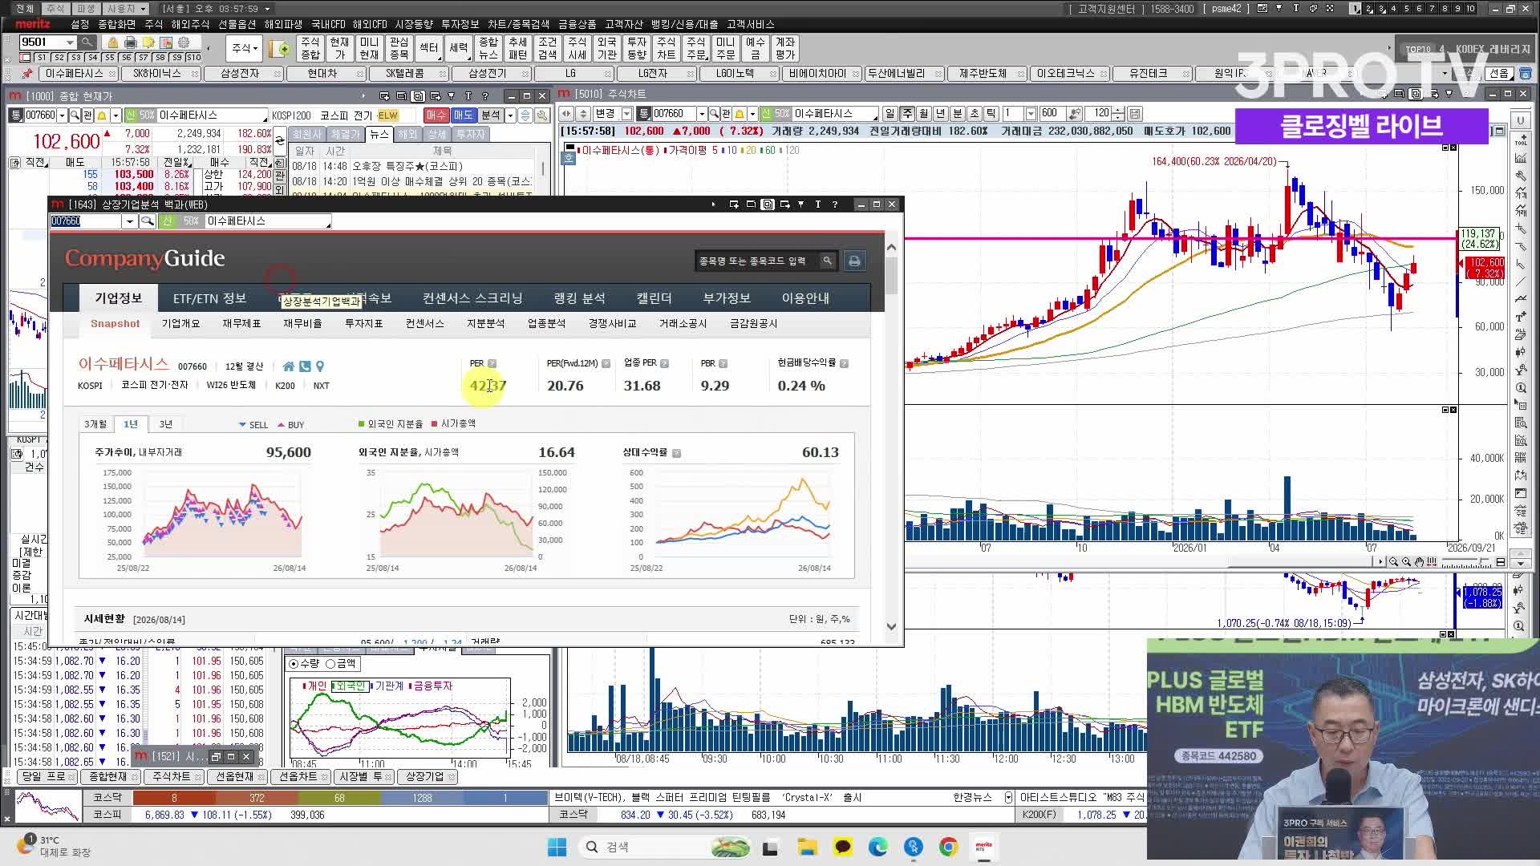1540x866 pixels.
Task: Open Chrome from Windows taskbar
Action: 948,847
